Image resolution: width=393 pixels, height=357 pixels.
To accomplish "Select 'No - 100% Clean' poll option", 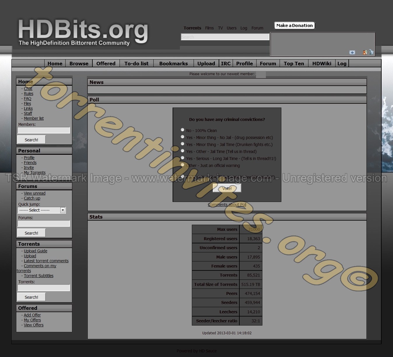I will (x=183, y=130).
